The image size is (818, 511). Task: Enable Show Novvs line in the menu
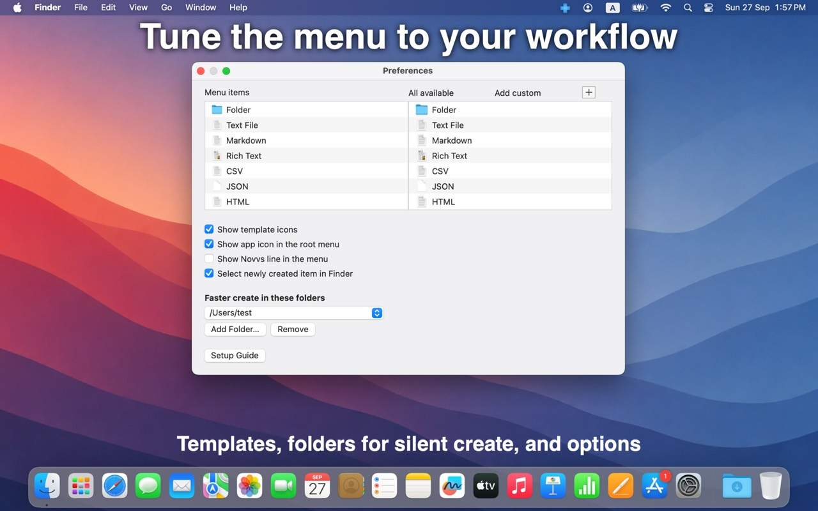(209, 259)
